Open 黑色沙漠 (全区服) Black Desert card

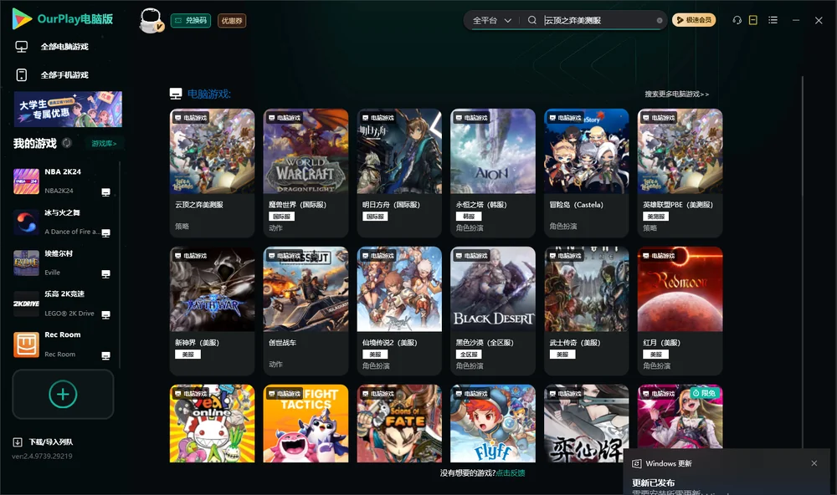[x=493, y=311]
